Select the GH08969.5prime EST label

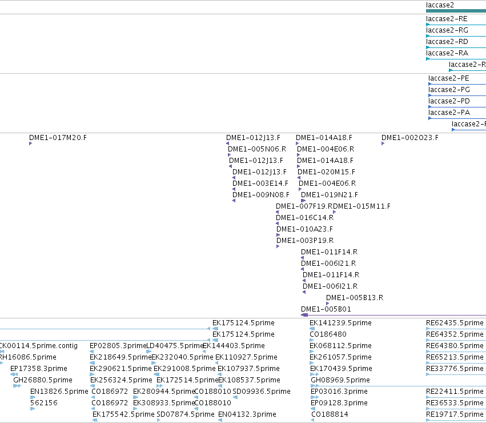340,381
